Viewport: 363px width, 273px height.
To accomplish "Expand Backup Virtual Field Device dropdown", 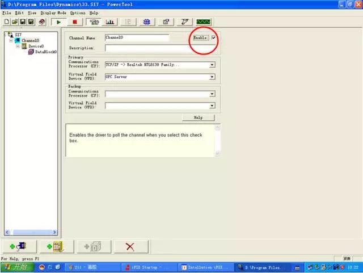I will [x=212, y=106].
